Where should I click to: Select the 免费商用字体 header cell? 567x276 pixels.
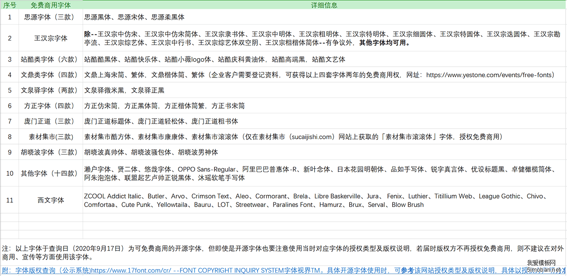point(51,5)
